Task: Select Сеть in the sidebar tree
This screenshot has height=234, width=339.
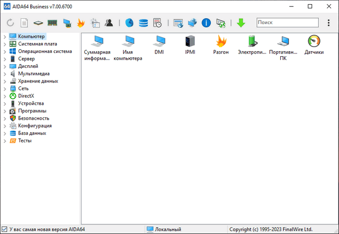Action: coord(23,88)
